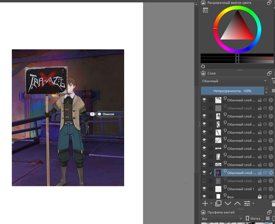Increase opacity with the stepper up arrow
This screenshot has width=275, height=224.
pos(266,89)
